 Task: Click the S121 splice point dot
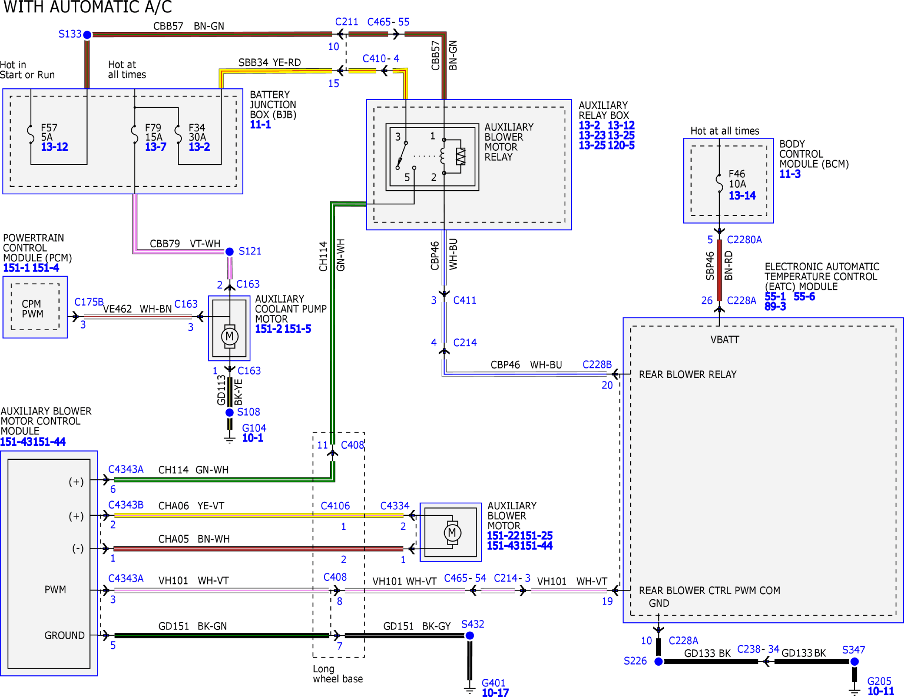point(230,252)
